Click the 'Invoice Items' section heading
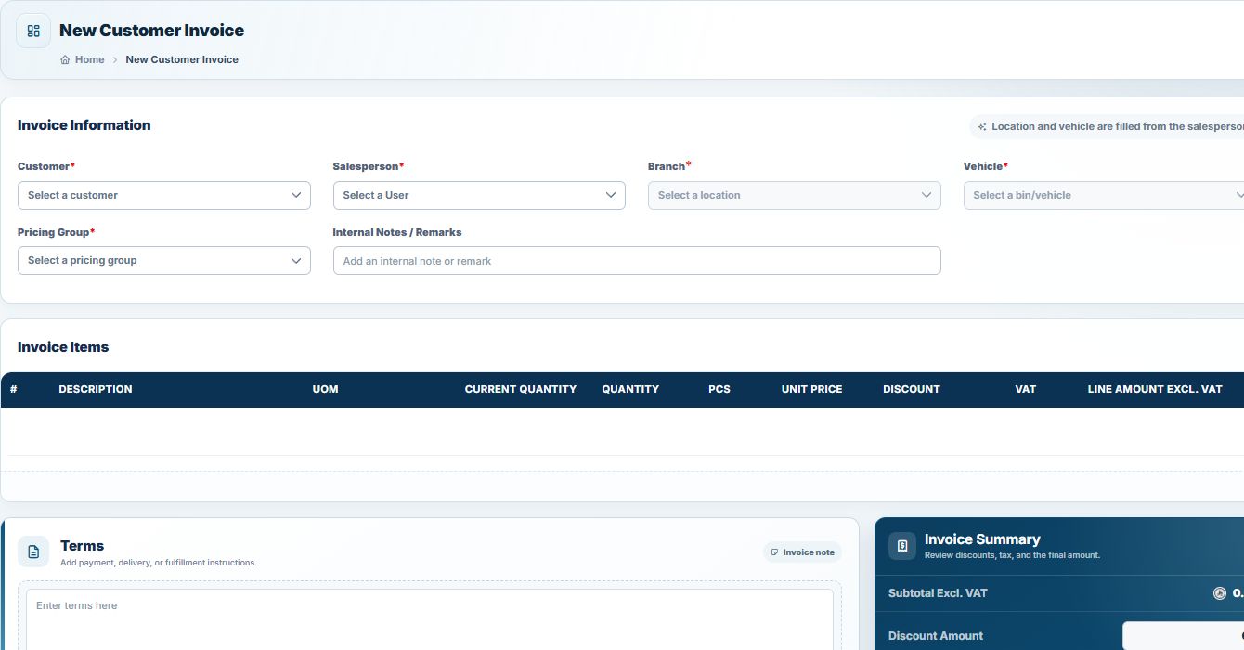Viewport: 1244px width, 650px height. 63,347
